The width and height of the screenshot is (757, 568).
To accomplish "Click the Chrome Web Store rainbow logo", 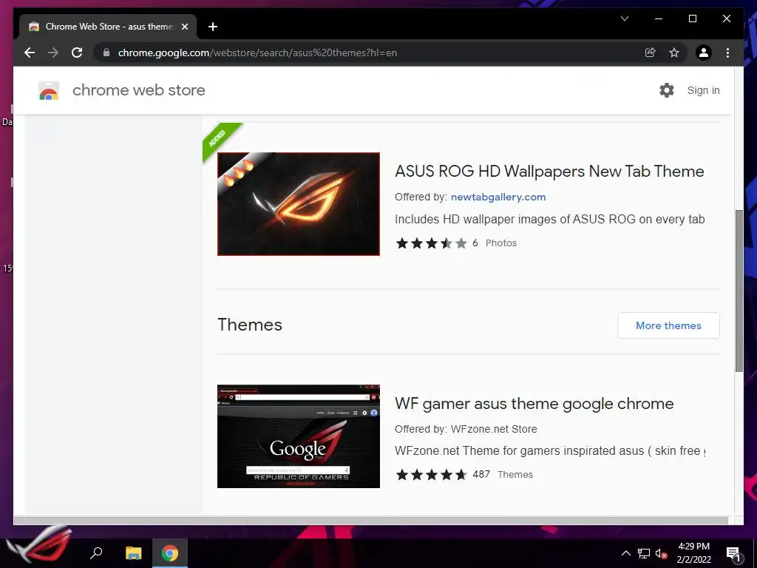I will [49, 90].
